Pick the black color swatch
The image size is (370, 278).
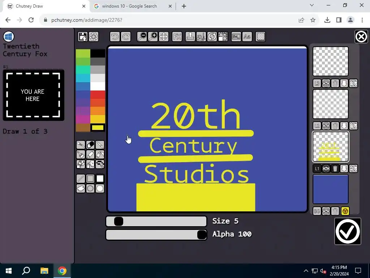(x=98, y=53)
